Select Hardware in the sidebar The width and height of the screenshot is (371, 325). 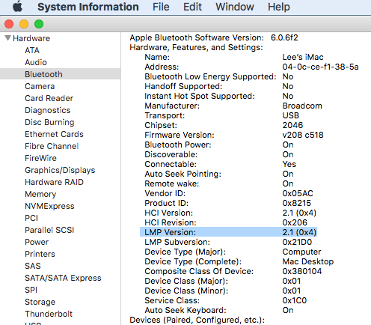[x=31, y=38]
